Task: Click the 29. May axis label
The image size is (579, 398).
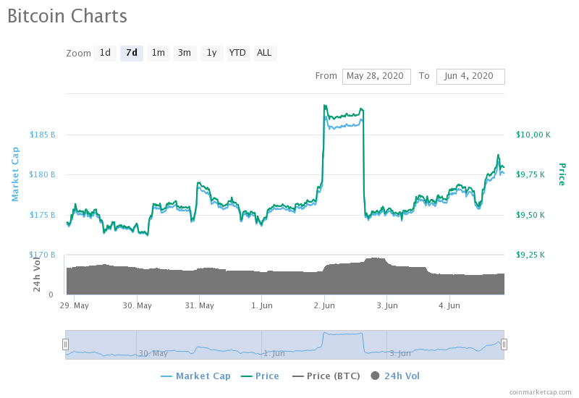Action: coord(75,305)
